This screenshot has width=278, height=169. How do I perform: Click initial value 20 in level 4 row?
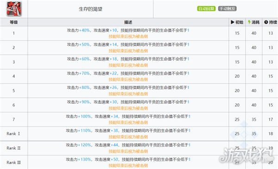pyautogui.click(x=237, y=76)
